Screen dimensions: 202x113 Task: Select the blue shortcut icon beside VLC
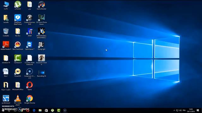click(x=6, y=100)
